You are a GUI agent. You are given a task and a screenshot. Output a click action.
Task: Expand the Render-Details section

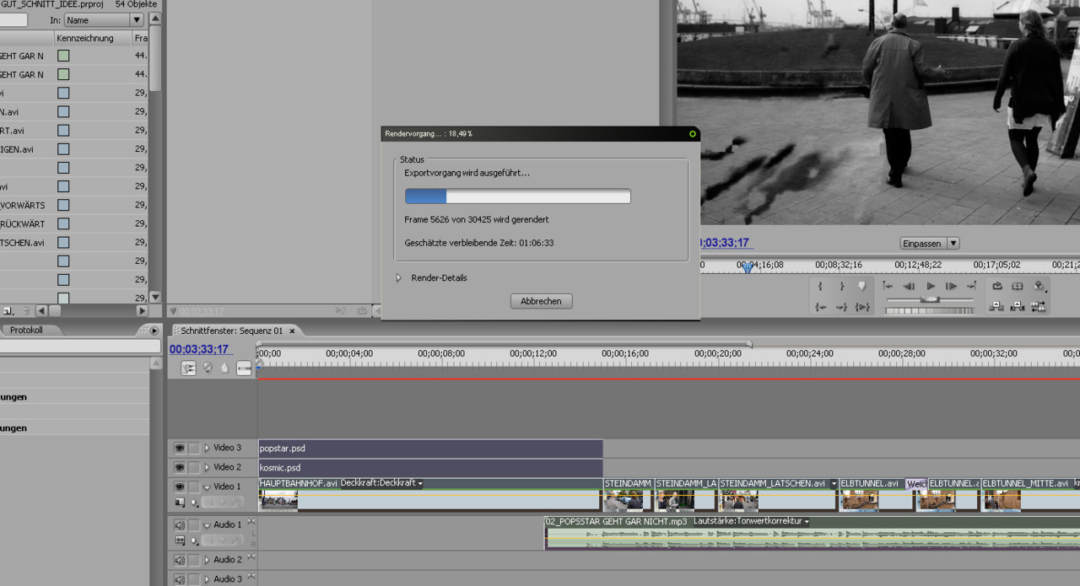pyautogui.click(x=400, y=278)
